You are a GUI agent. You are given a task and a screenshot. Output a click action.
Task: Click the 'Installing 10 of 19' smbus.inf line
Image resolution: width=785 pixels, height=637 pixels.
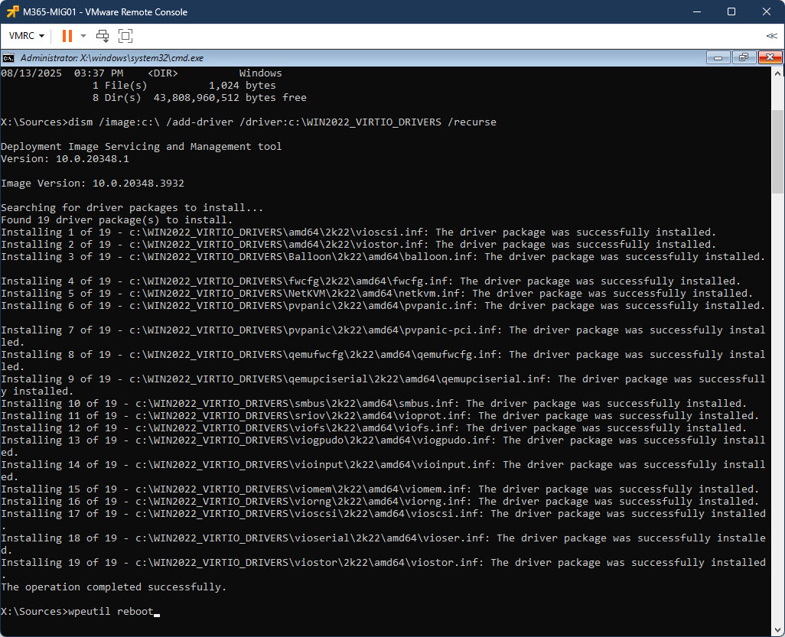374,403
